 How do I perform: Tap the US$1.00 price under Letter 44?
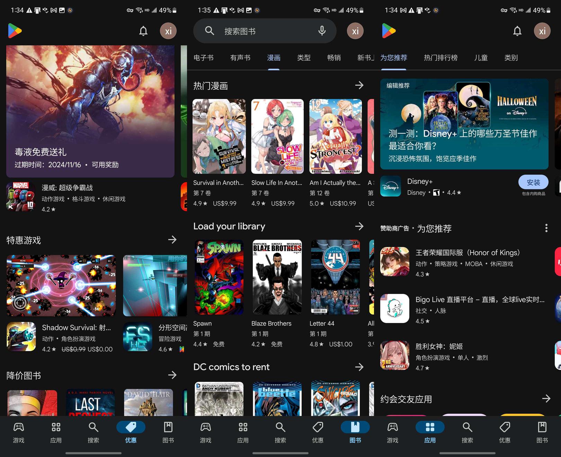(x=341, y=344)
